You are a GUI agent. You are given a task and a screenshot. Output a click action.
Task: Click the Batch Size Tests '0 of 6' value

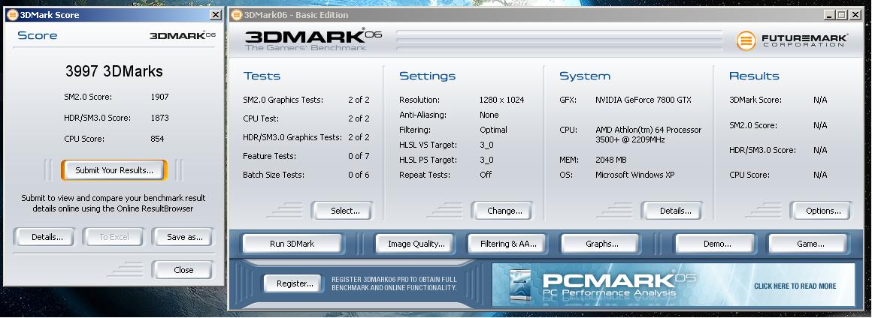pos(359,175)
